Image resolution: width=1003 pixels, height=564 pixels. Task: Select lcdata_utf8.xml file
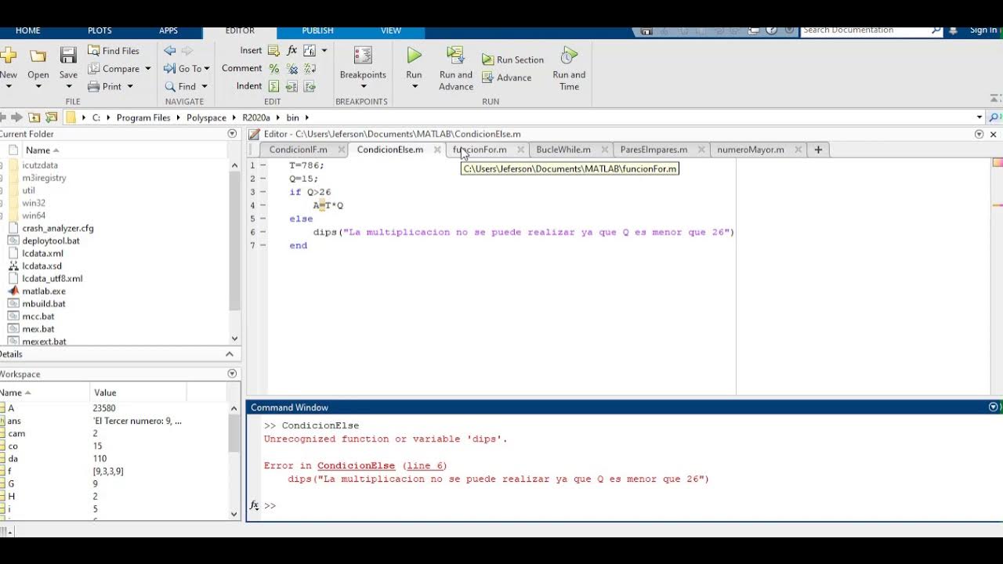click(x=52, y=279)
